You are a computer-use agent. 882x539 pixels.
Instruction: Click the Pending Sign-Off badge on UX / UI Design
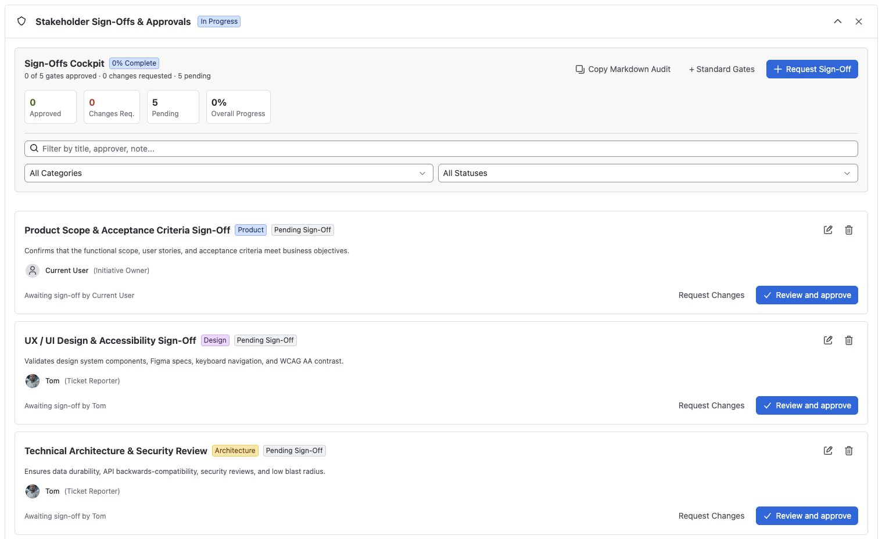point(266,340)
